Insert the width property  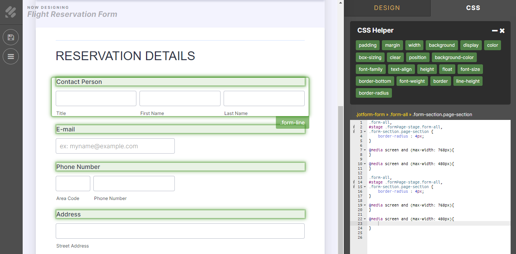point(414,45)
